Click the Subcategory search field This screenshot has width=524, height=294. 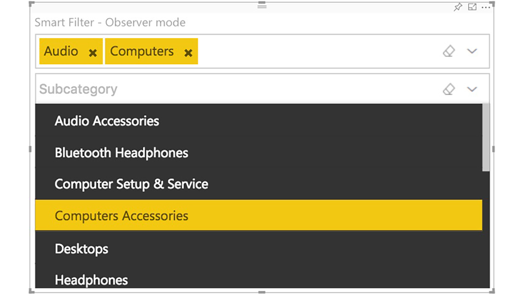[x=230, y=89]
